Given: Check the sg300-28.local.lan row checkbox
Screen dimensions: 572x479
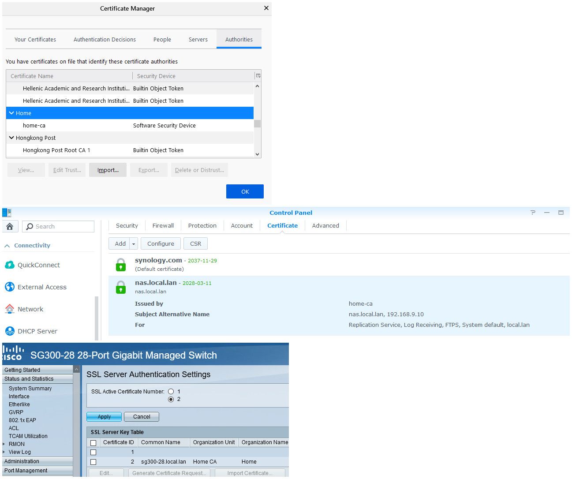Looking at the screenshot, I should pos(93,462).
